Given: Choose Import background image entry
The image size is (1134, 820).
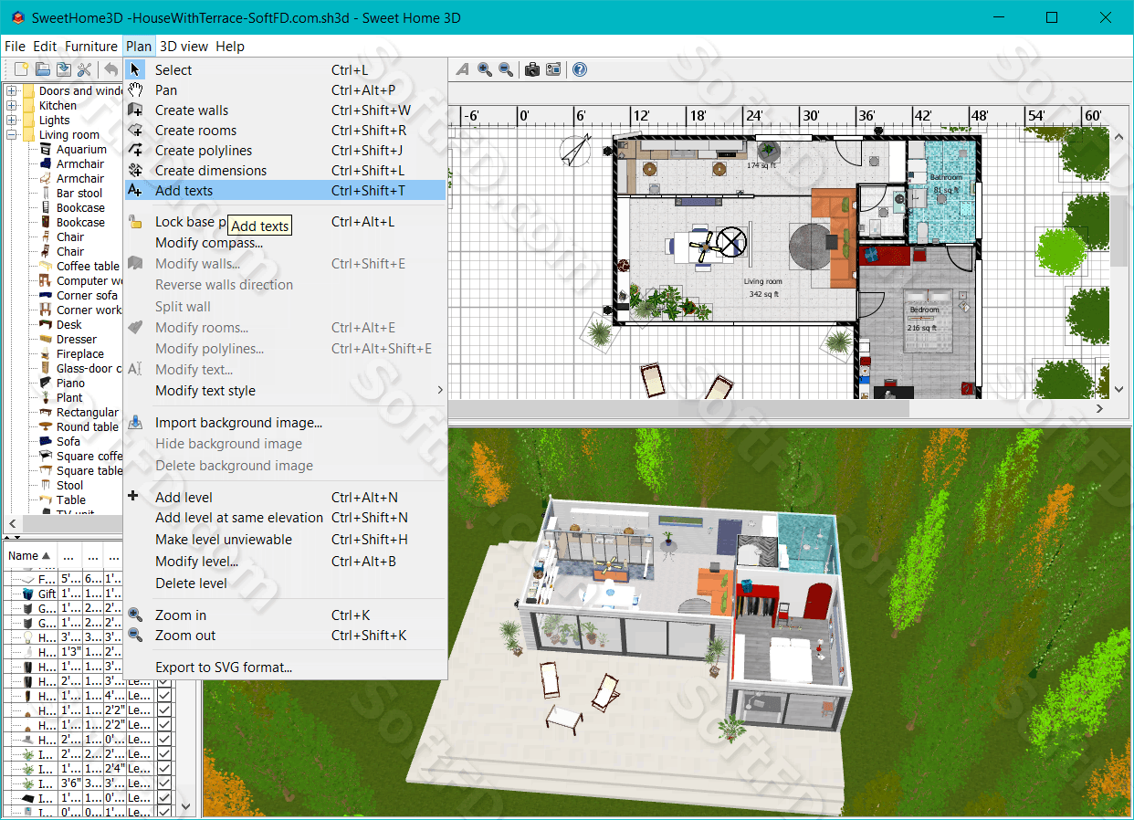Looking at the screenshot, I should [285, 422].
